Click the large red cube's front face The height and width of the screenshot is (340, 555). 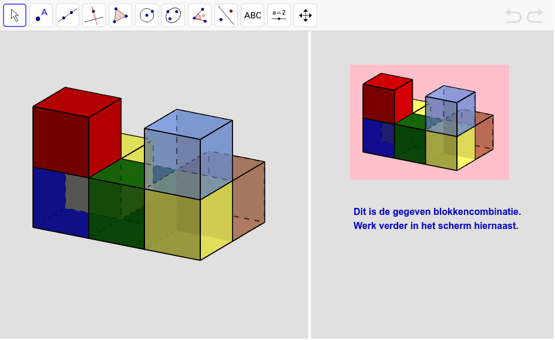[60, 142]
